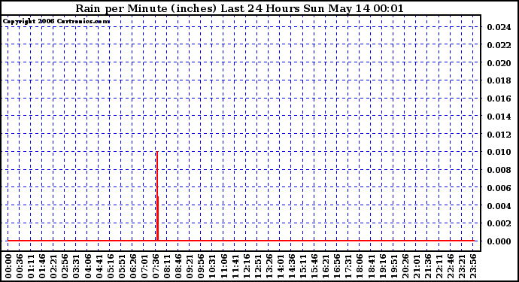Image resolution: width=519 pixels, height=282 pixels.
Task: Click the '00:36' time label
Action: (x=20, y=266)
